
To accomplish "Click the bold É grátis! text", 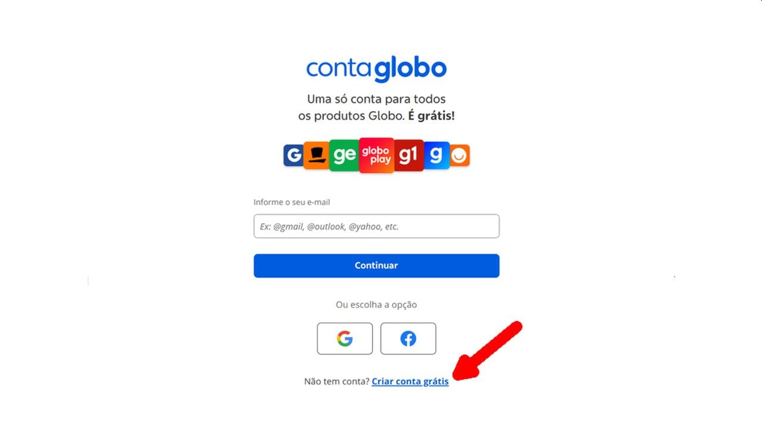I will (x=431, y=116).
